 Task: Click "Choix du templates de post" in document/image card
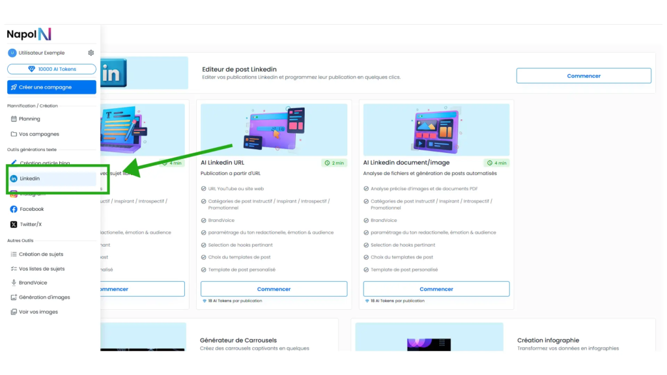tap(401, 257)
